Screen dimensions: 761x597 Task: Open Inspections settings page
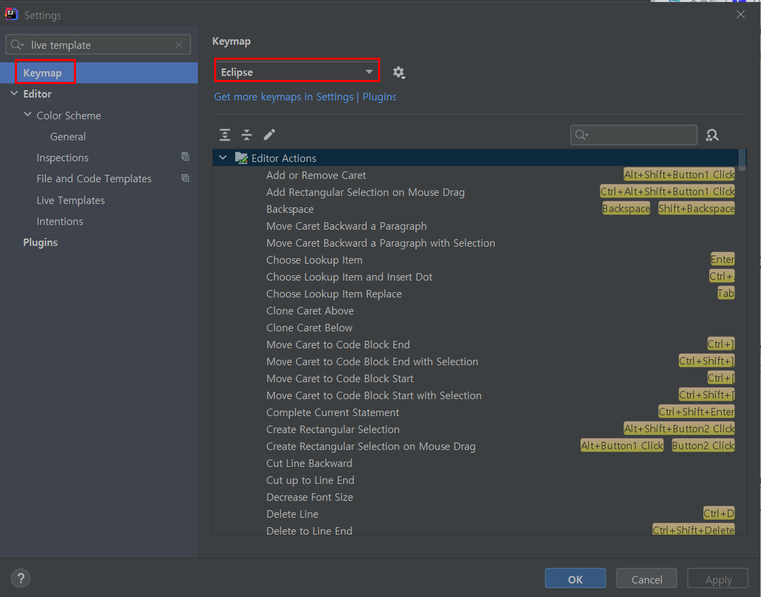pyautogui.click(x=62, y=158)
